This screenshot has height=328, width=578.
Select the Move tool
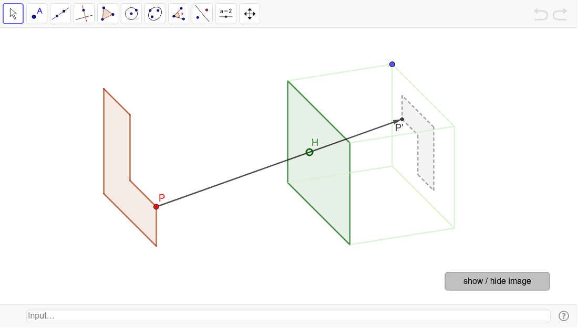[x=13, y=13]
